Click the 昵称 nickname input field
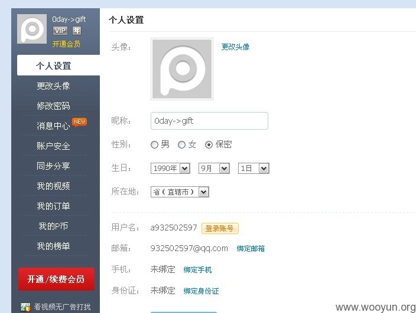 [x=209, y=121]
